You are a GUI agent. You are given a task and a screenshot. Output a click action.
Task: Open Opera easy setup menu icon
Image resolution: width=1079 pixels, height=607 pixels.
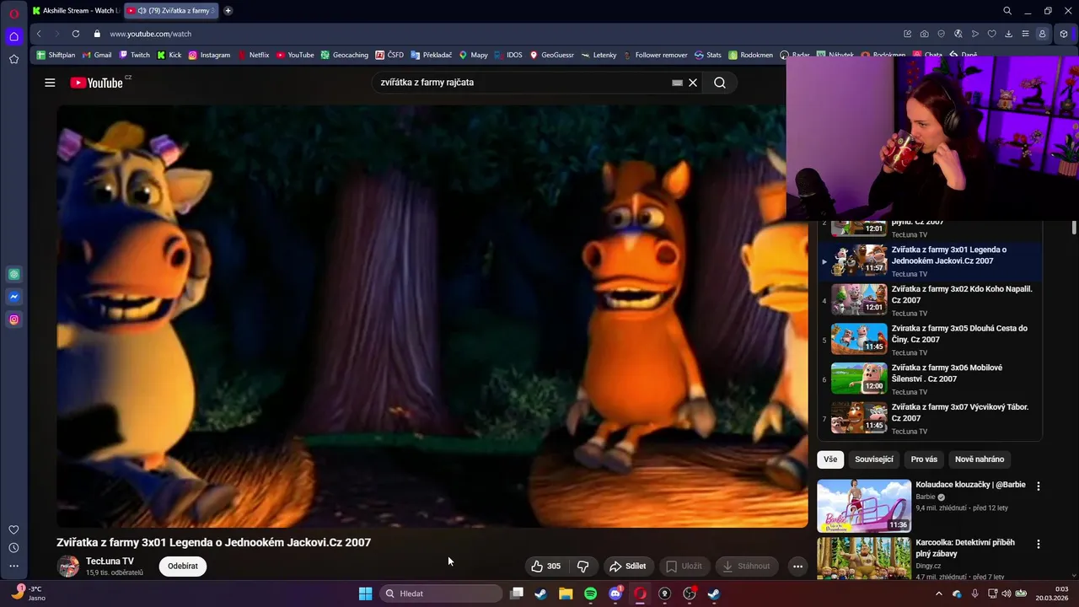pos(1025,34)
